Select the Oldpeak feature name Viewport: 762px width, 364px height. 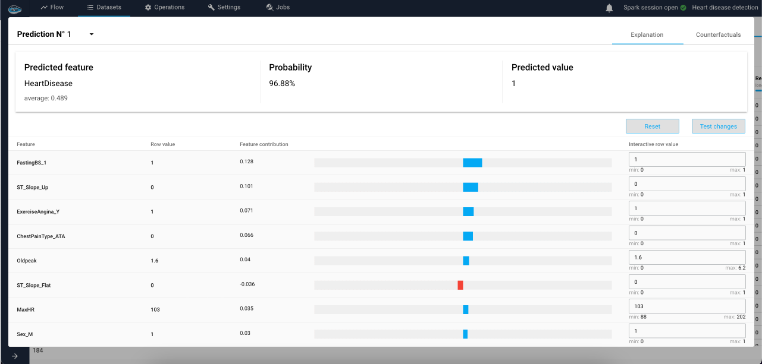[27, 260]
